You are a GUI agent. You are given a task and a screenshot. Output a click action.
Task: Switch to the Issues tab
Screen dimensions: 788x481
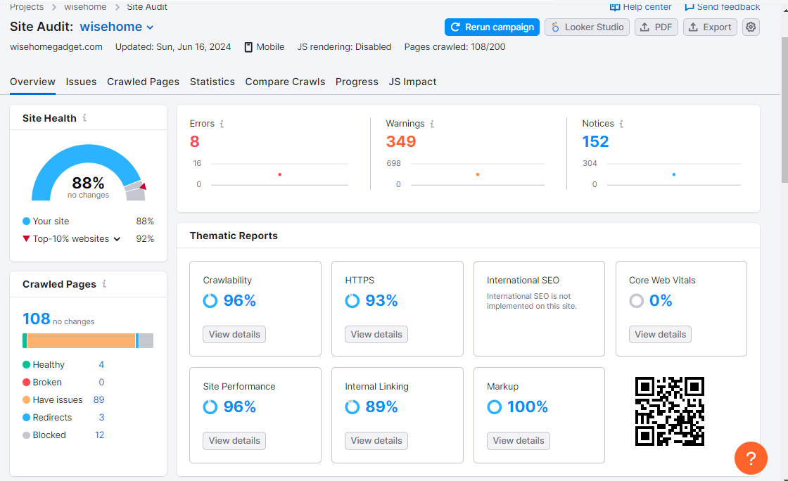pyautogui.click(x=81, y=82)
